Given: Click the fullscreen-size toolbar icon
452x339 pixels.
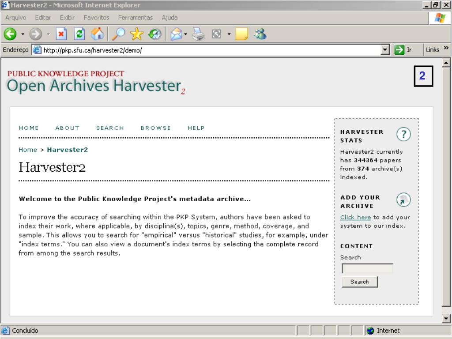Looking at the screenshot, I should click(x=216, y=34).
